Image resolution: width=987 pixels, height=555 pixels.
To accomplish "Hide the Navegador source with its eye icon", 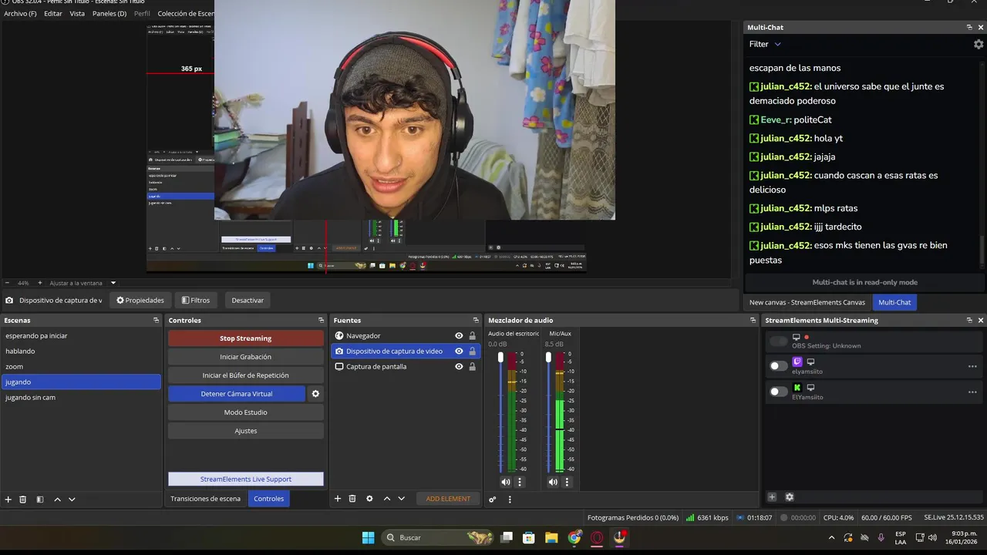I will point(459,336).
